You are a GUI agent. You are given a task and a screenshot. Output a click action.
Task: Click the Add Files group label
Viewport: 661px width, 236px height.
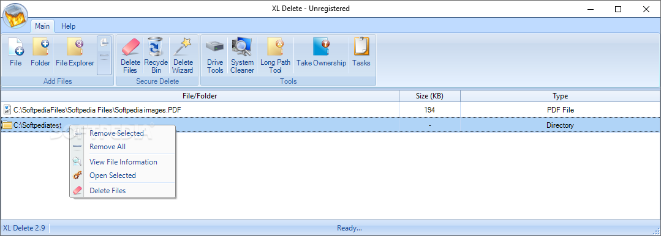point(58,81)
